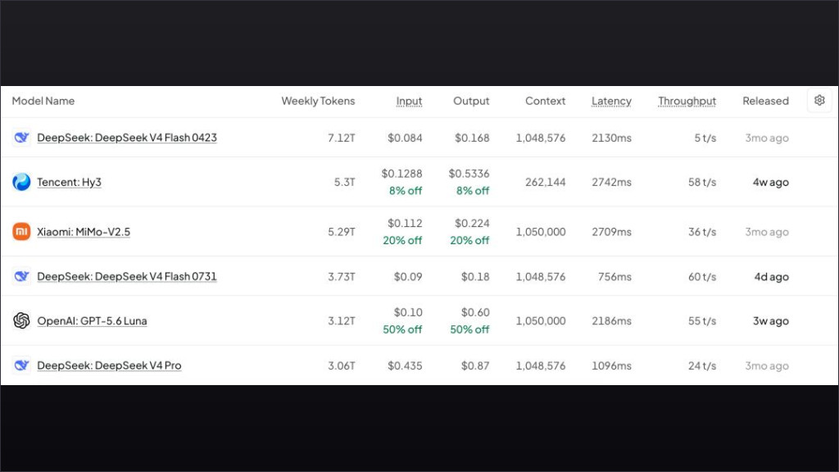This screenshot has height=472, width=839.
Task: Click the Xiaomi MiMo-V2.5 orange logo
Action: click(x=21, y=232)
